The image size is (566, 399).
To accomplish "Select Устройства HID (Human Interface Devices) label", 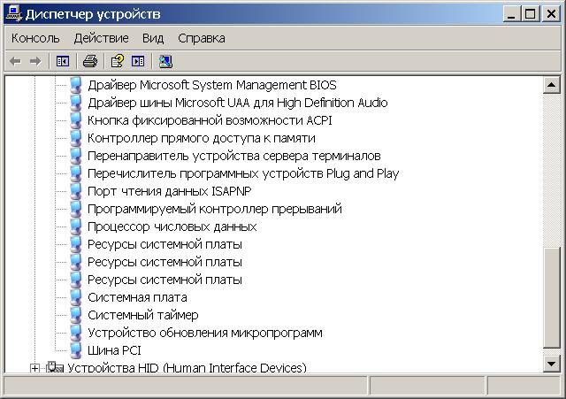I will click(187, 367).
